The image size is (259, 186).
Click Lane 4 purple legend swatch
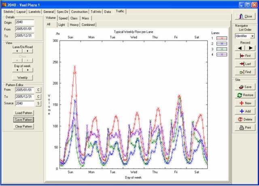pos(222,54)
